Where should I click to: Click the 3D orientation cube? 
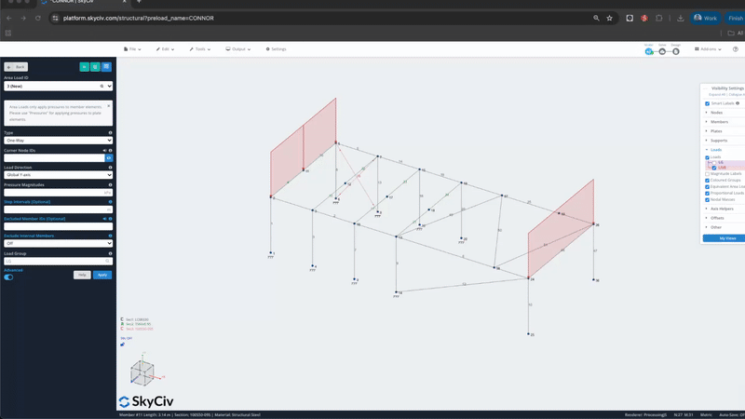pyautogui.click(x=142, y=372)
